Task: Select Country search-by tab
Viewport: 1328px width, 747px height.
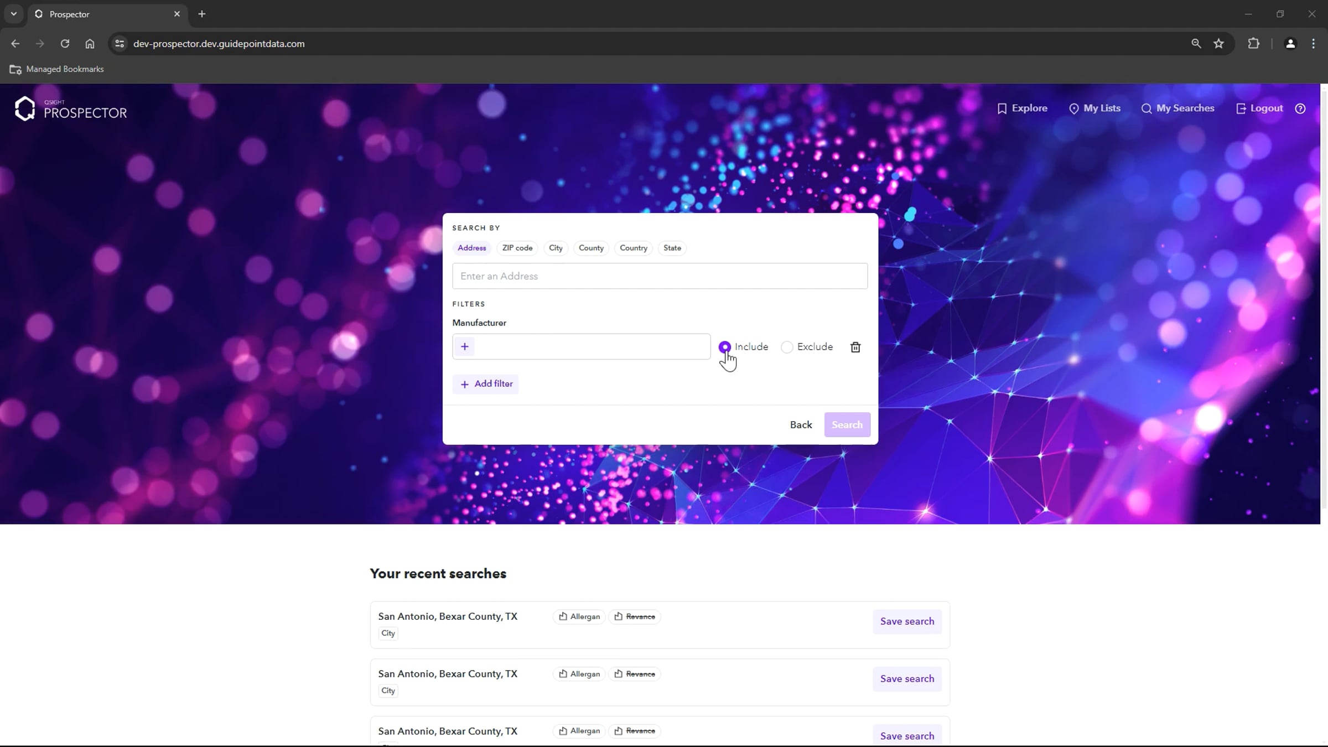Action: (x=634, y=248)
